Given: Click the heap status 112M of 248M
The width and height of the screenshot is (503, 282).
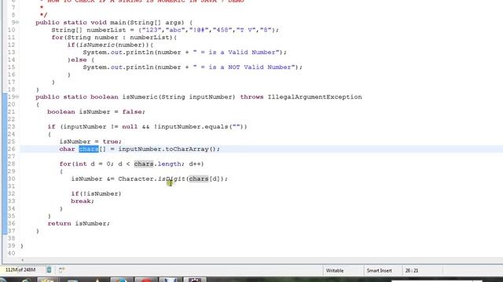Looking at the screenshot, I should point(20,270).
